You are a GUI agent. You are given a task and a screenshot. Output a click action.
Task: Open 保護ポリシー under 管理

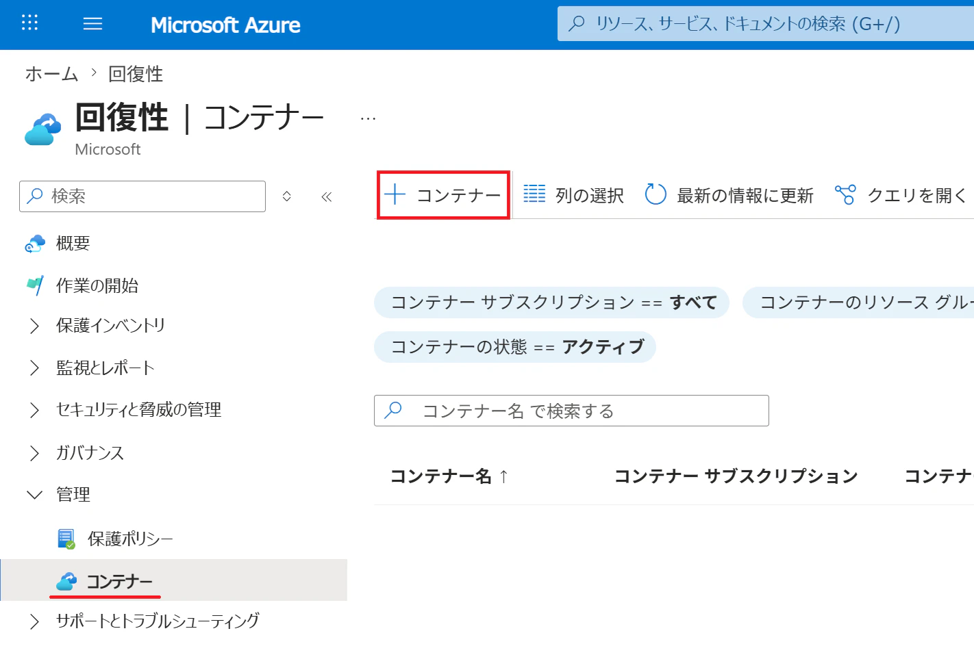coord(130,539)
